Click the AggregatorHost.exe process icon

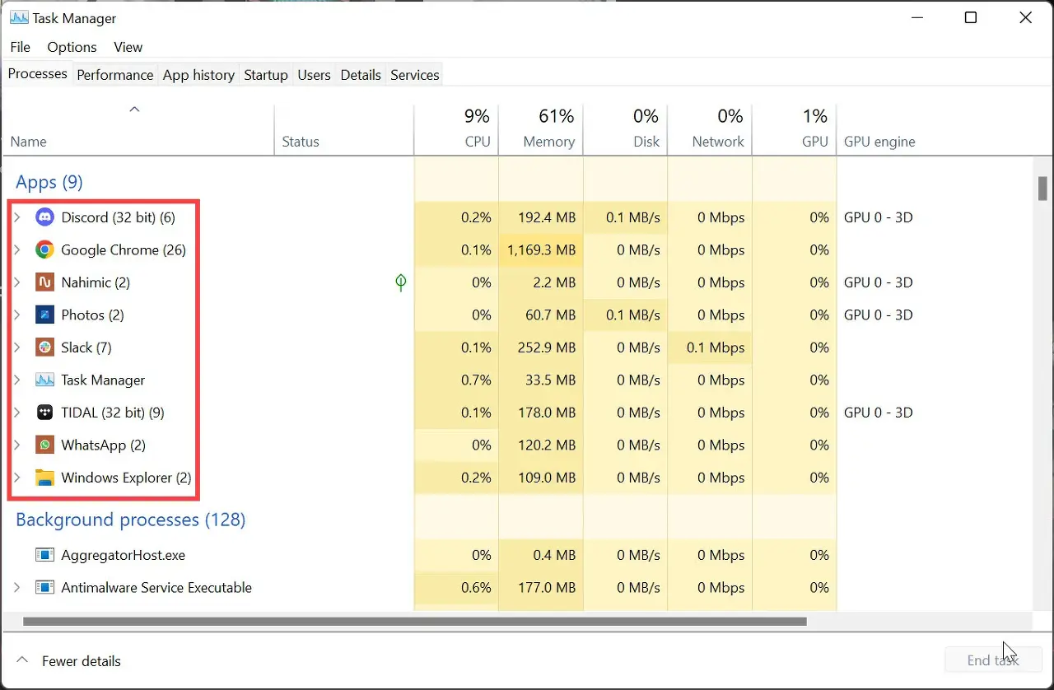pyautogui.click(x=44, y=555)
